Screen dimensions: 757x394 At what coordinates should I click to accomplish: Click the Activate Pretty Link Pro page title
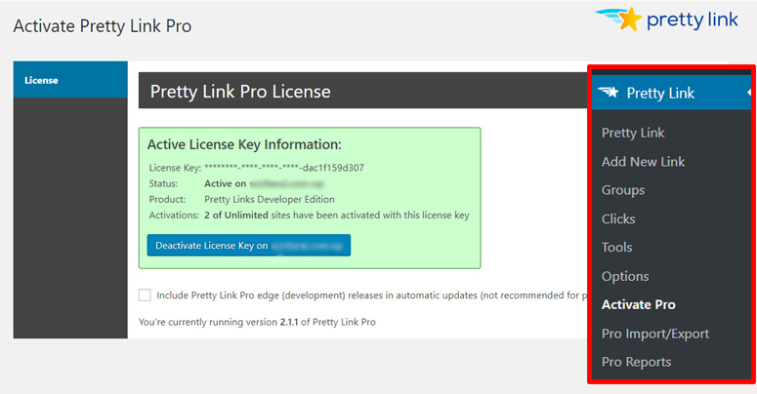pyautogui.click(x=103, y=26)
